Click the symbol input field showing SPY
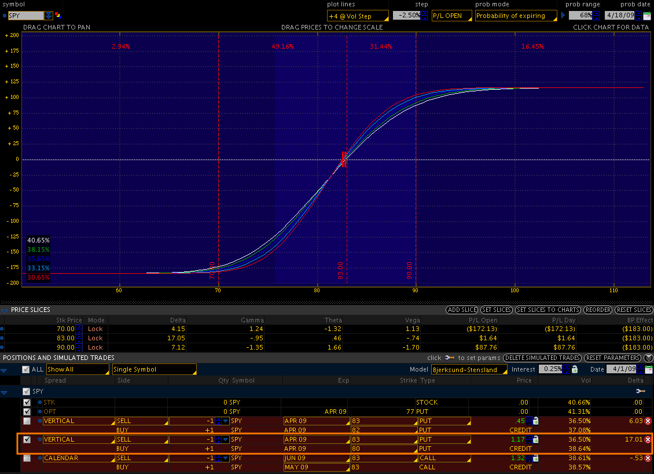This screenshot has width=654, height=474. 26,16
